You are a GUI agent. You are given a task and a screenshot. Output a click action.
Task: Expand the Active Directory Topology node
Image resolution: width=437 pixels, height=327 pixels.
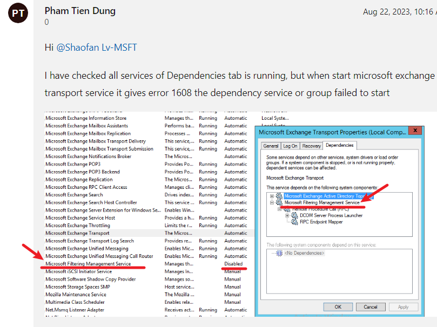click(x=272, y=196)
